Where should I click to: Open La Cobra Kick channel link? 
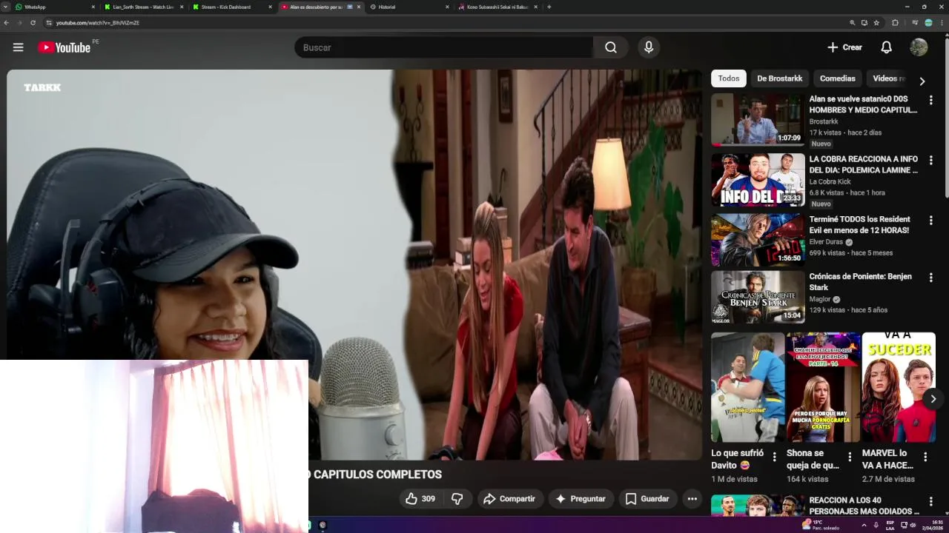[830, 181]
